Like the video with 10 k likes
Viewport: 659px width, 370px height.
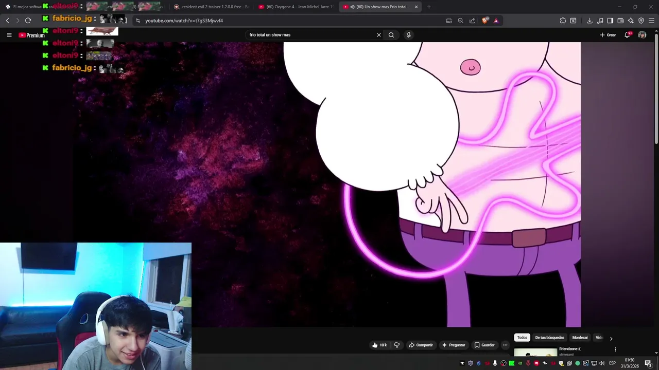click(379, 345)
